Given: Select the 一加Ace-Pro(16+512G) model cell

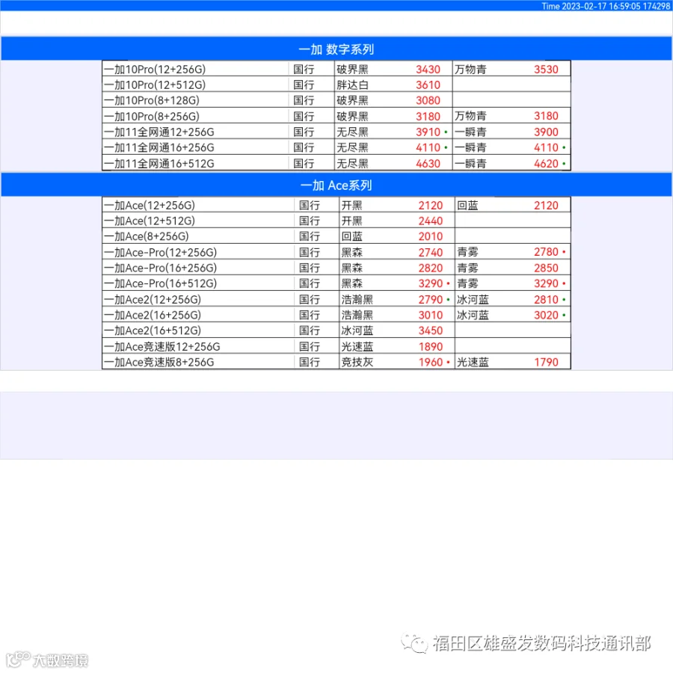Looking at the screenshot, I should pos(198,283).
